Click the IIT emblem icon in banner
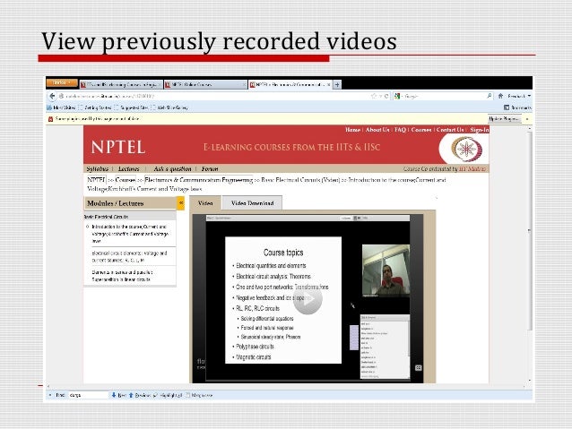Image resolution: width=572 pixels, height=429 pixels. click(x=467, y=149)
